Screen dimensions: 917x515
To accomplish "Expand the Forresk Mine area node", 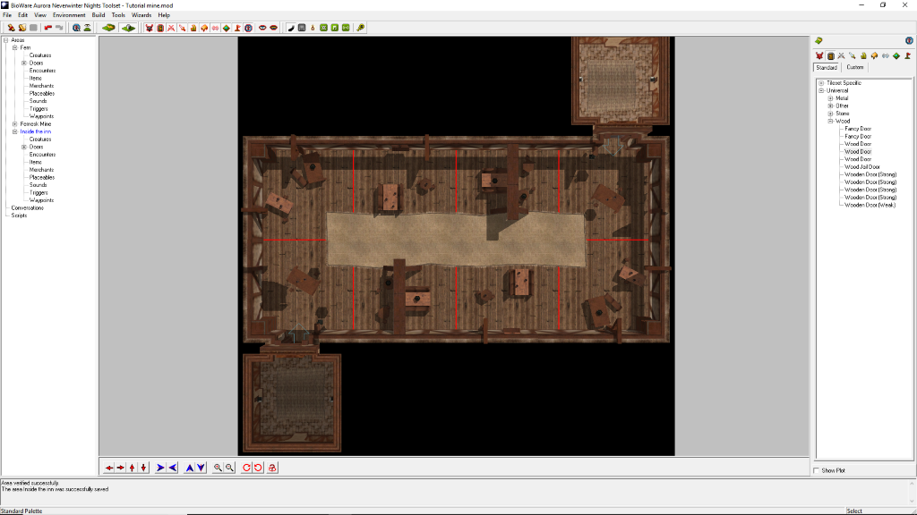I will pos(15,124).
